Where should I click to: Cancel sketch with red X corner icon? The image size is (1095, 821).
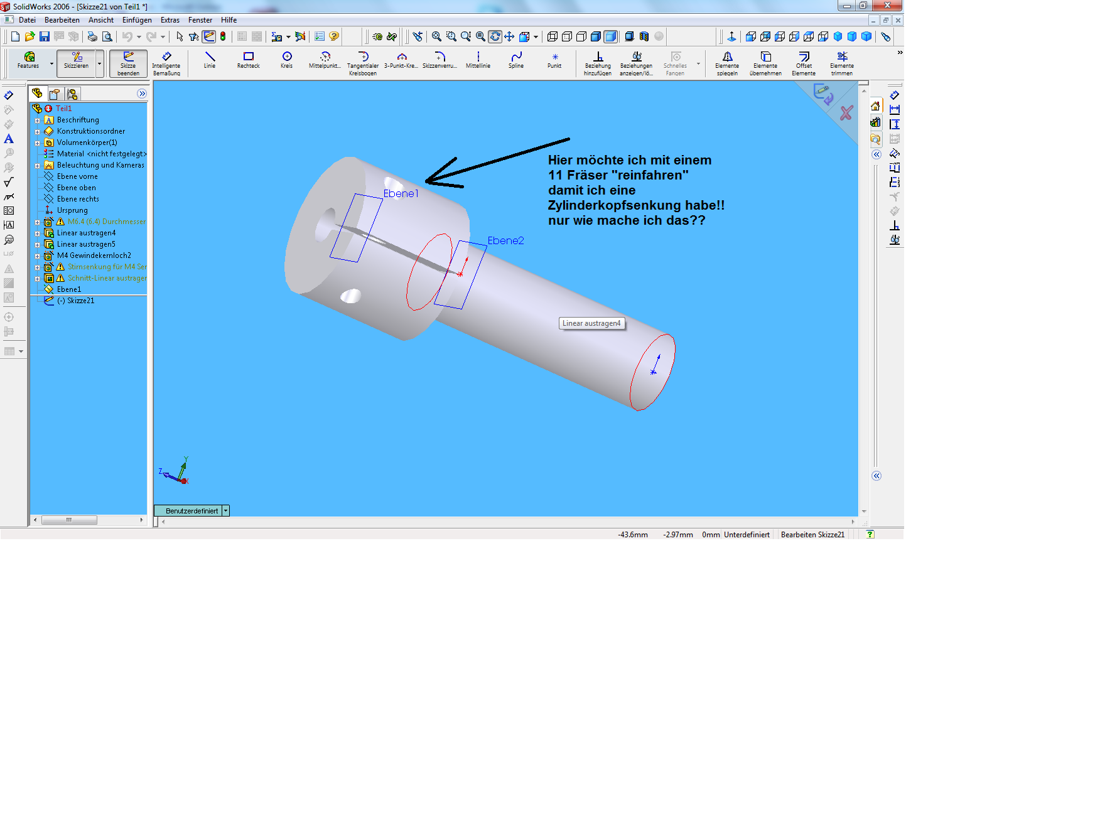[846, 114]
